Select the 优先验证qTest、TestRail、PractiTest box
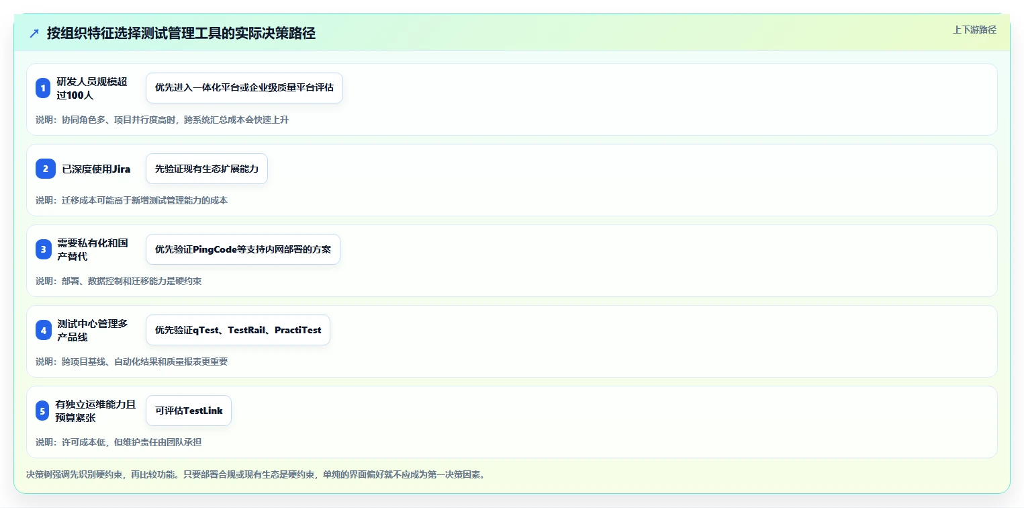 pos(238,330)
